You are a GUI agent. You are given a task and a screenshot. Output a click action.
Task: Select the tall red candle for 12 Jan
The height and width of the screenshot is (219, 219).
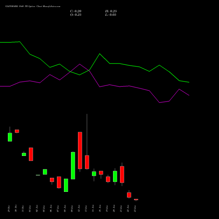tap(80, 150)
